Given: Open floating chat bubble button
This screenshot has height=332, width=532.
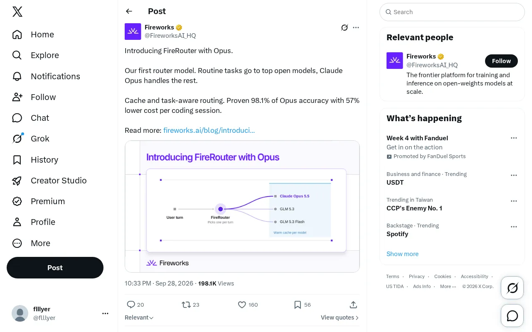Looking at the screenshot, I should click(x=512, y=316).
